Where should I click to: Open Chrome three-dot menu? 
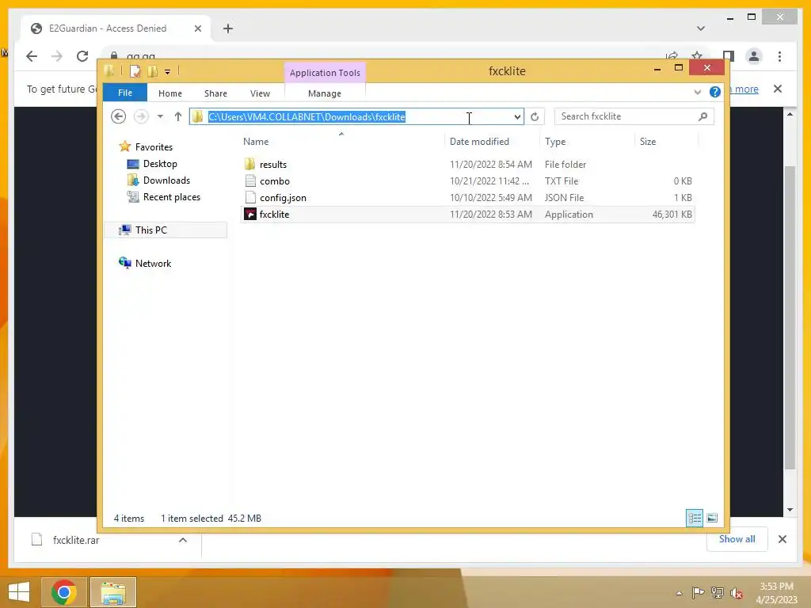pyautogui.click(x=779, y=56)
